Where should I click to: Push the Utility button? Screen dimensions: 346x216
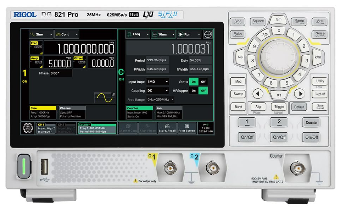(320, 81)
